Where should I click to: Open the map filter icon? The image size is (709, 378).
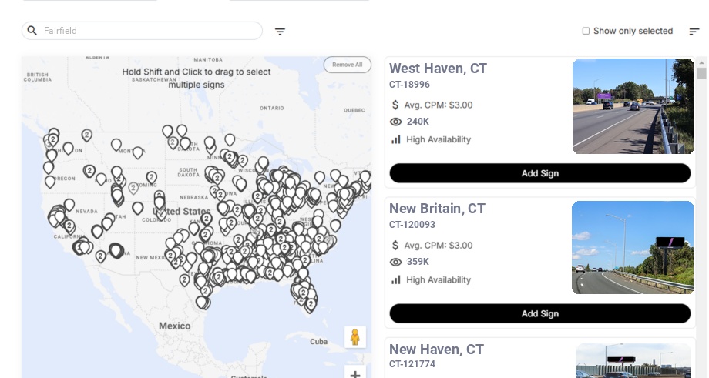[x=280, y=32]
